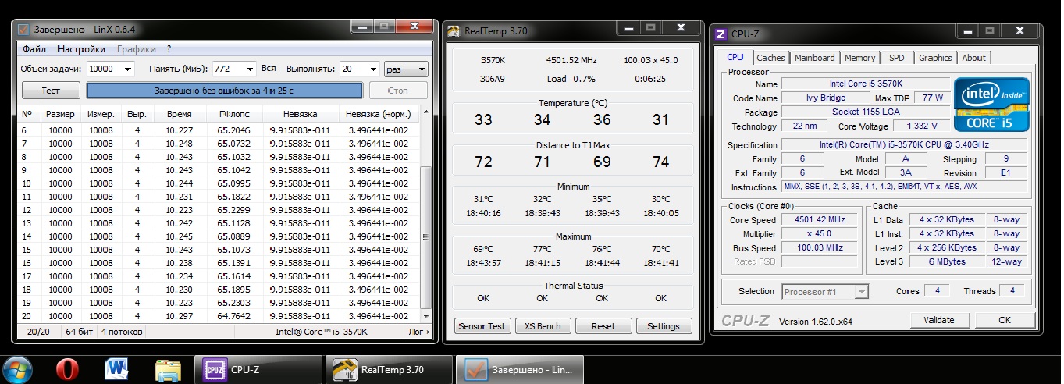
Task: Switch to the Mainboard tab
Action: [814, 58]
